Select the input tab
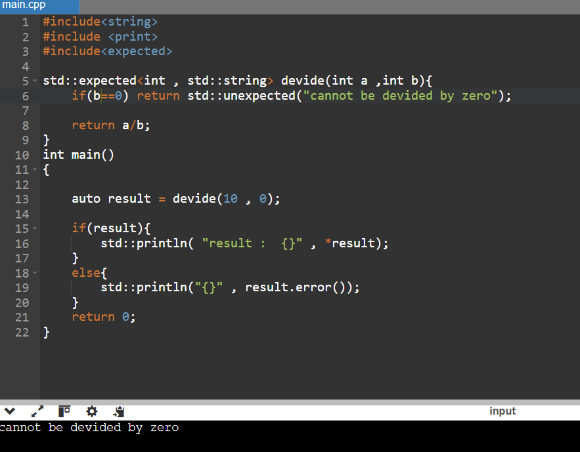The image size is (580, 452). click(502, 411)
